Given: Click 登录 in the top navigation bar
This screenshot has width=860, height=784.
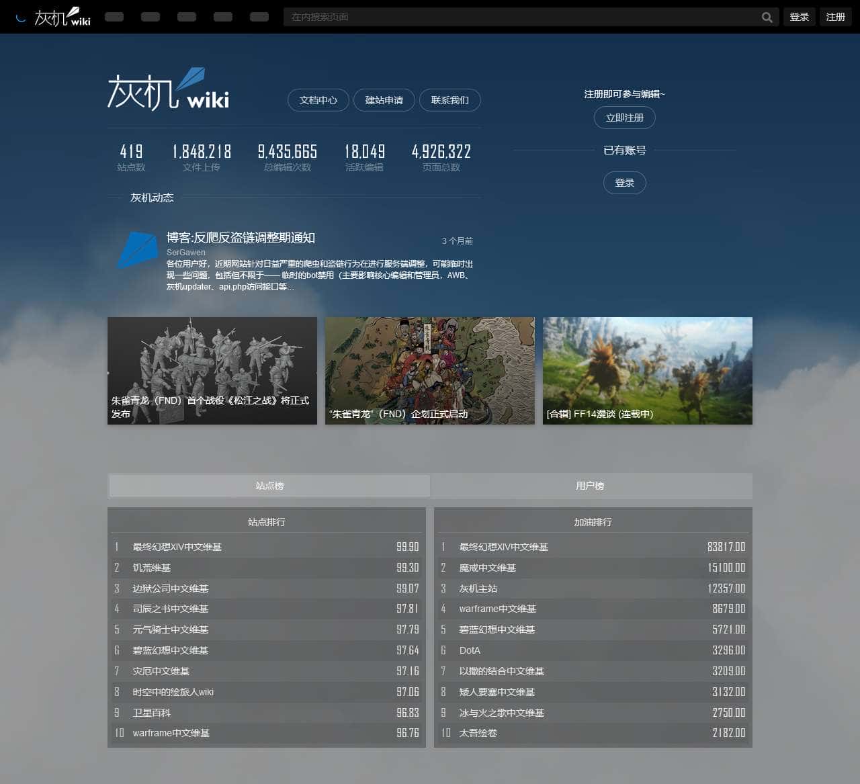Looking at the screenshot, I should point(799,17).
